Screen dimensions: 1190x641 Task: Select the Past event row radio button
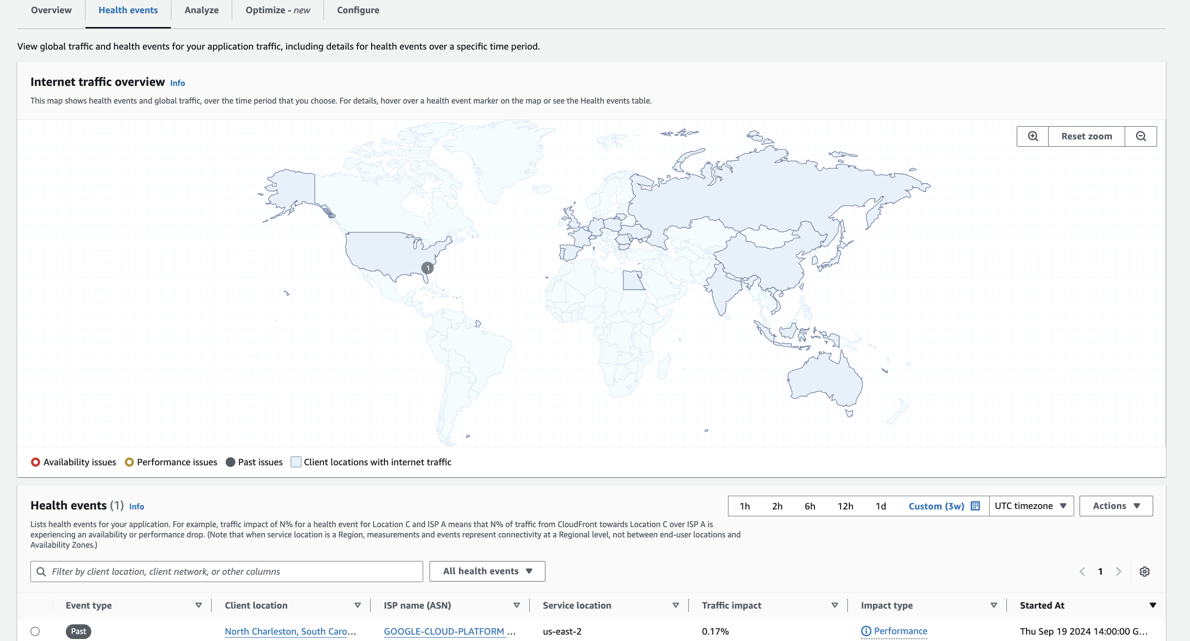coord(35,631)
